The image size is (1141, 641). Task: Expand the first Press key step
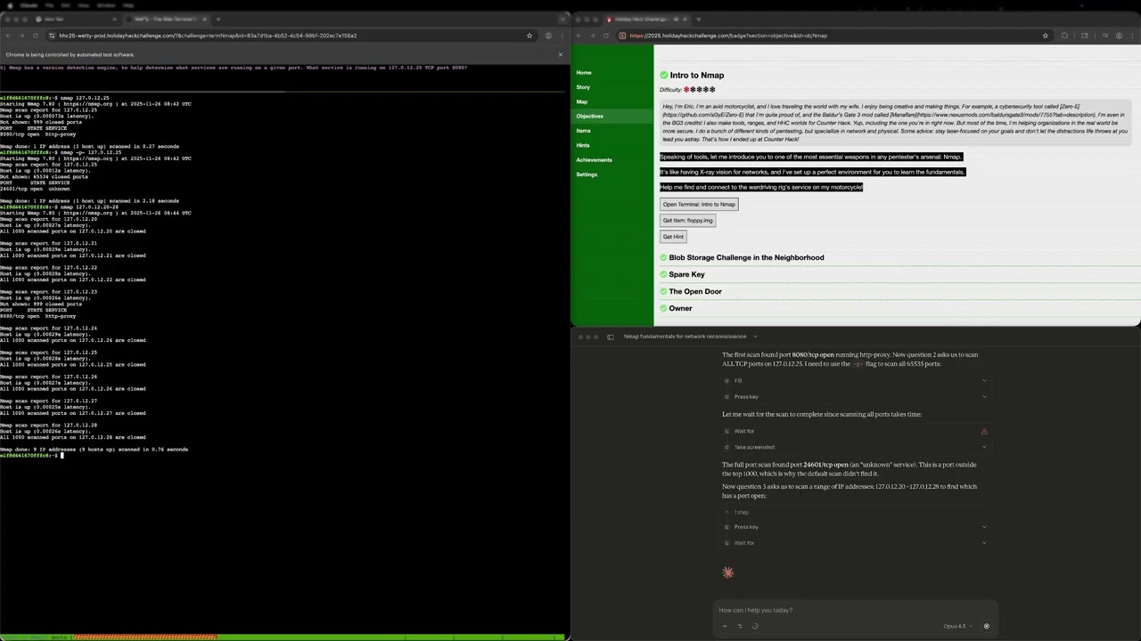pyautogui.click(x=856, y=396)
